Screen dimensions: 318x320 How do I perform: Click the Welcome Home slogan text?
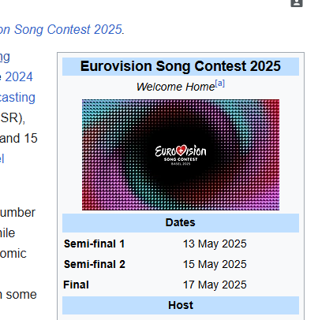tap(175, 87)
